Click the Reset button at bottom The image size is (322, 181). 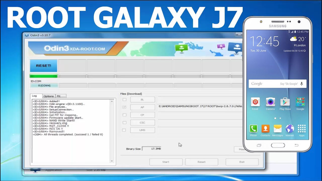pos(202,162)
